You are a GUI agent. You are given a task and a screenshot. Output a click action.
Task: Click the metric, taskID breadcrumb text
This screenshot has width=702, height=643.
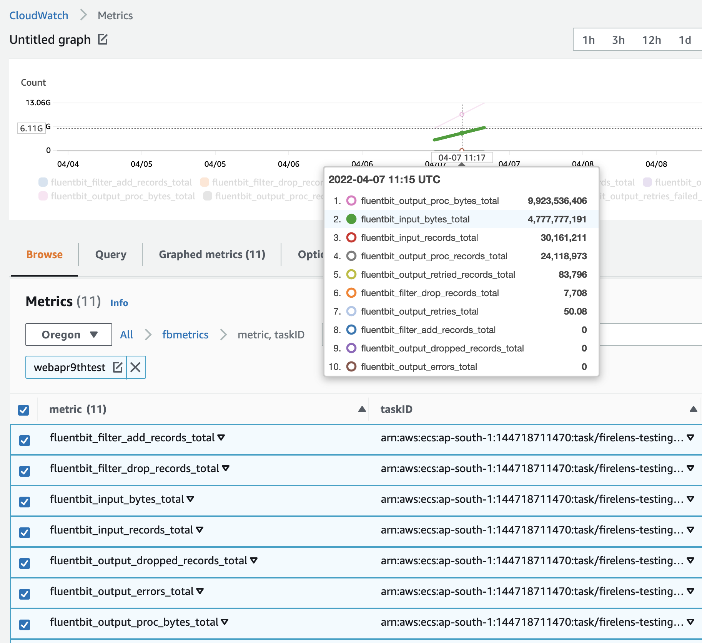(x=271, y=335)
